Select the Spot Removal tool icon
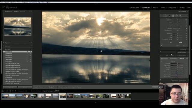The height and width of the screenshot is (108, 192). 166,16
